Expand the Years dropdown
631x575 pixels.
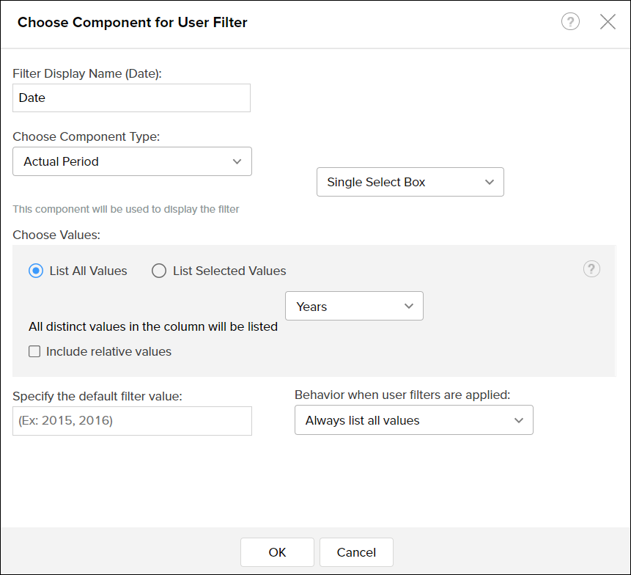[354, 306]
